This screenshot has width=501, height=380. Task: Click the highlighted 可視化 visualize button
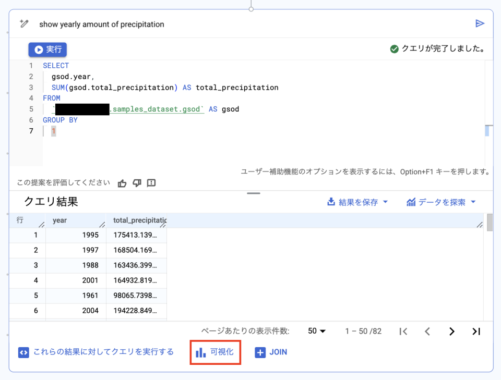pyautogui.click(x=215, y=352)
